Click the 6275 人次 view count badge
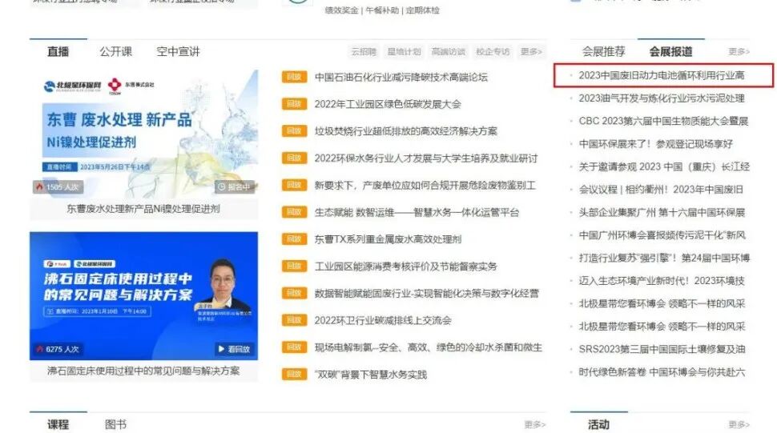The image size is (777, 433). [x=58, y=349]
